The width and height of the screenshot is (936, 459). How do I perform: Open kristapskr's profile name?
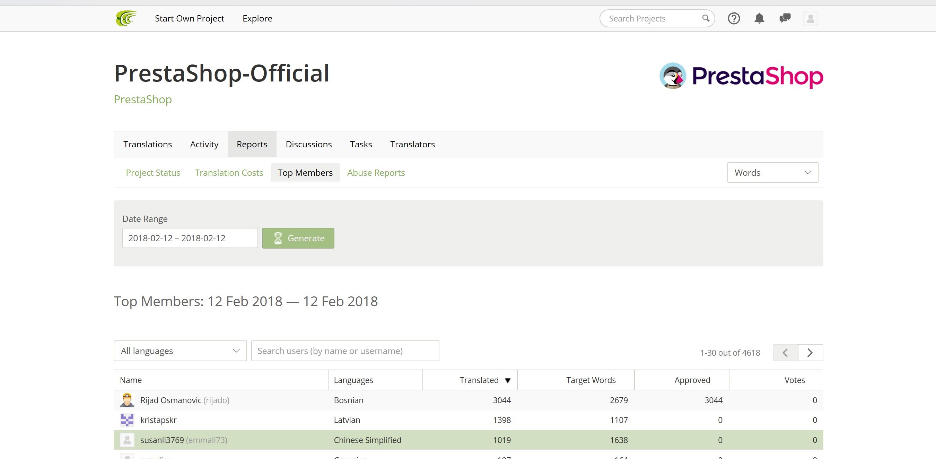coord(158,420)
